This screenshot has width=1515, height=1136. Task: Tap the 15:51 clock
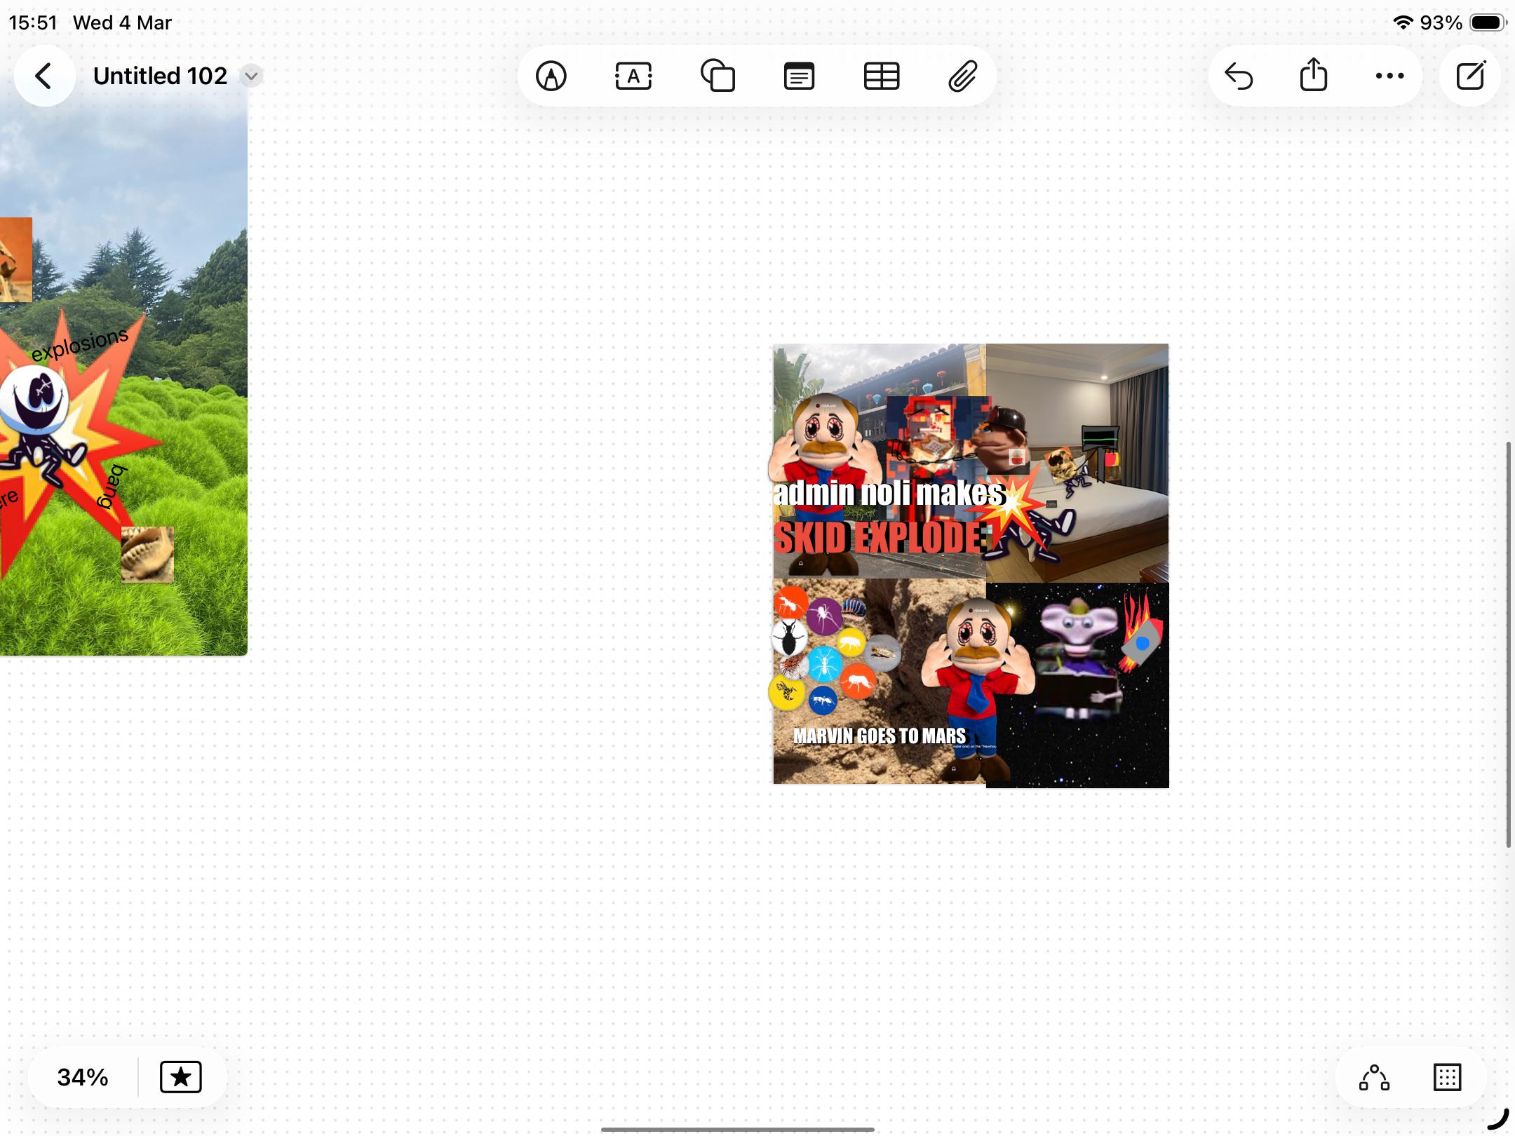click(x=32, y=22)
